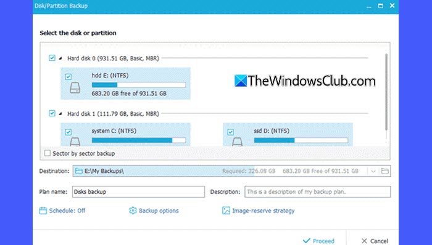Select the system C: (NTFS) label
432x245 pixels.
pos(114,131)
